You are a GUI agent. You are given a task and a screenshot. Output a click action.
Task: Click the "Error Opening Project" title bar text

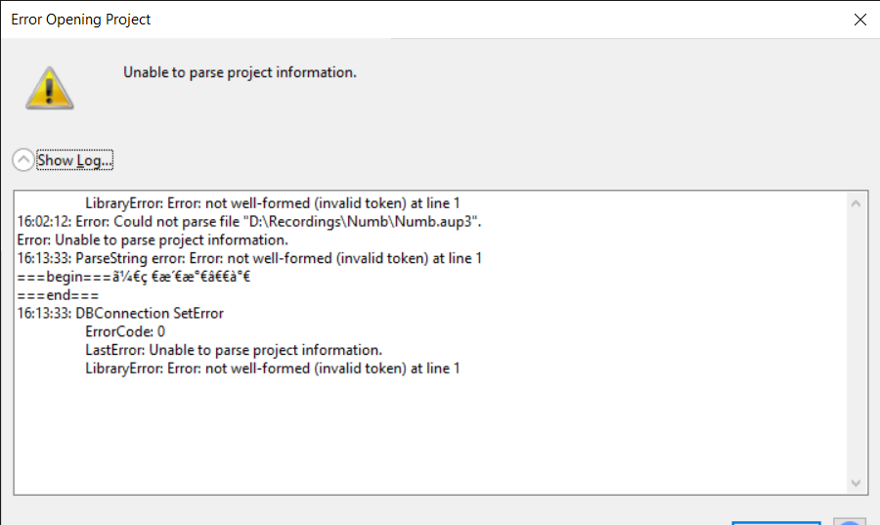(x=81, y=20)
